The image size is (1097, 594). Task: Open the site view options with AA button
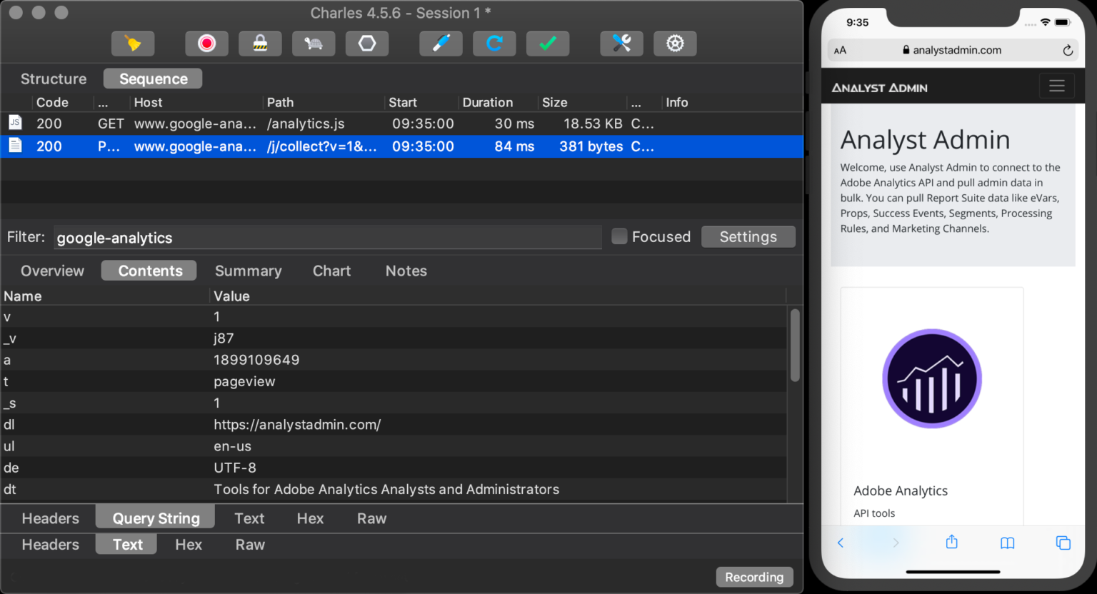840,50
